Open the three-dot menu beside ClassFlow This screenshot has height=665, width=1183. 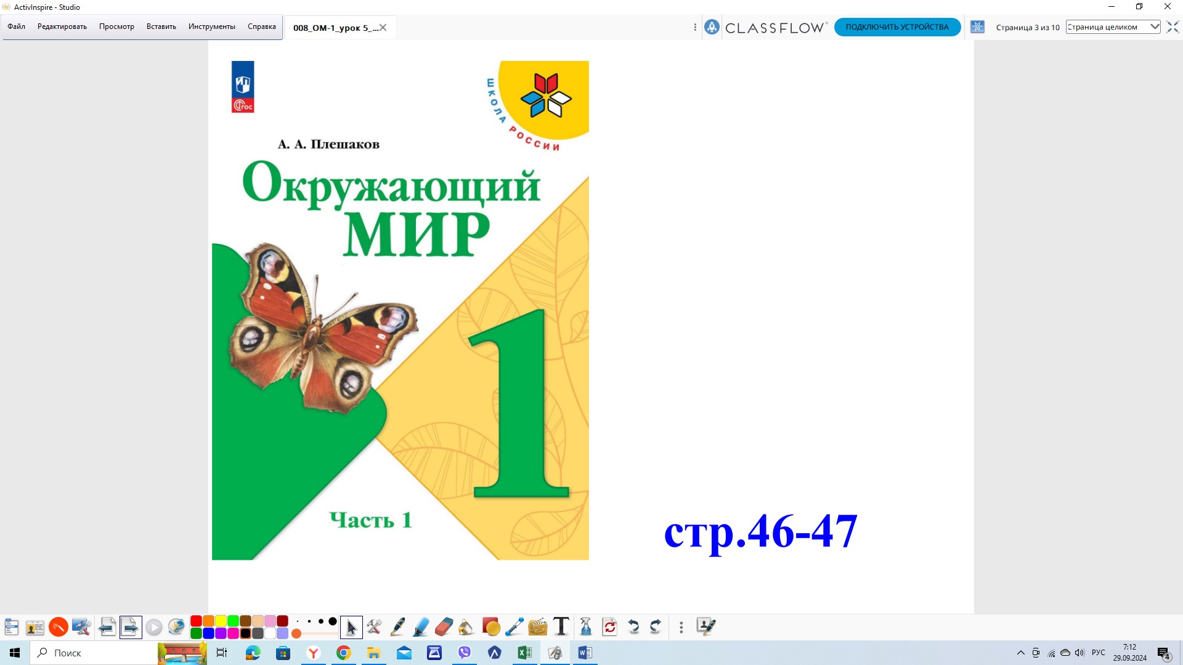tap(695, 27)
